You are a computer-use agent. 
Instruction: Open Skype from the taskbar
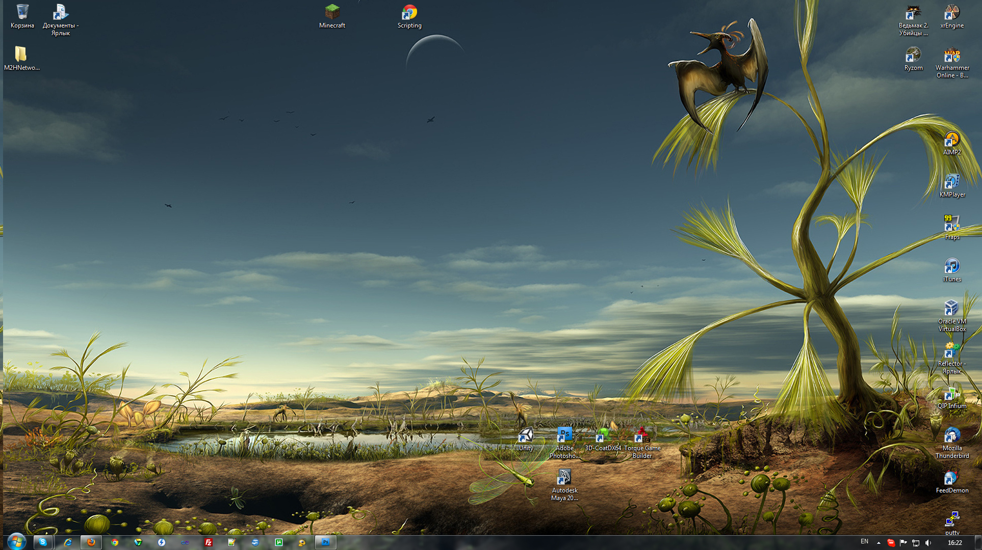click(x=43, y=542)
